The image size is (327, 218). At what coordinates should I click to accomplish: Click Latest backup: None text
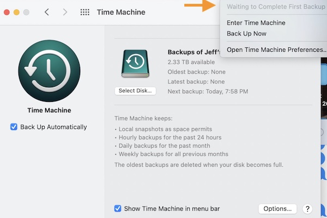196,82
